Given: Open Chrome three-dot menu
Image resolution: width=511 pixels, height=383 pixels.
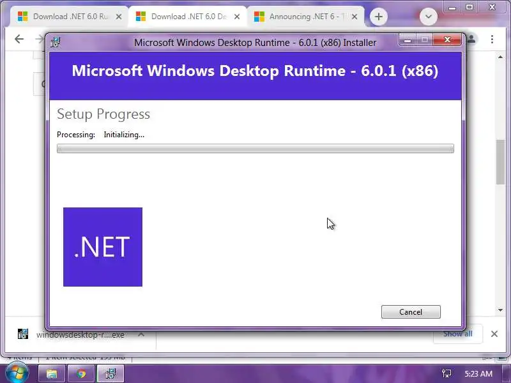Looking at the screenshot, I should [x=492, y=39].
